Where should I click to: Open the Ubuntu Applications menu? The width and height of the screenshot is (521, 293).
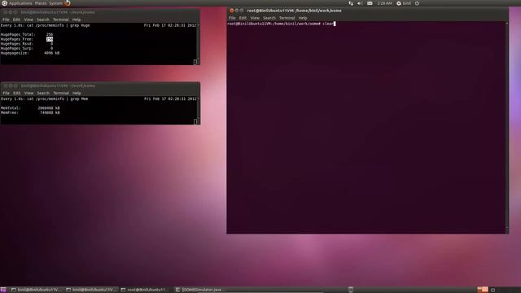[x=17, y=3]
